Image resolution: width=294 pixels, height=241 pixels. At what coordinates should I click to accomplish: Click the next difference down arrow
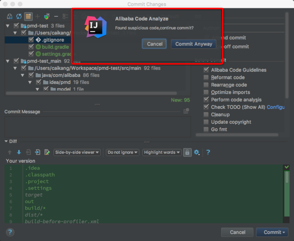19,152
